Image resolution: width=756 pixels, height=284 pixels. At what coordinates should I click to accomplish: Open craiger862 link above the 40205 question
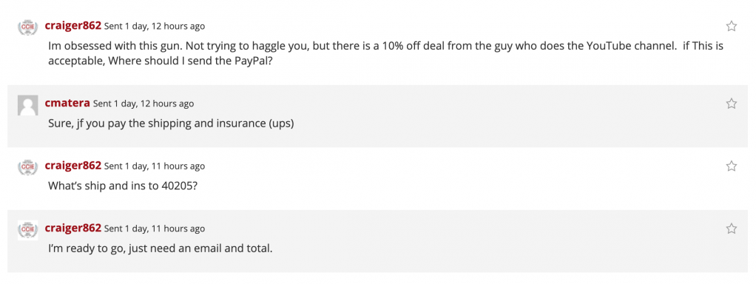[x=72, y=166]
